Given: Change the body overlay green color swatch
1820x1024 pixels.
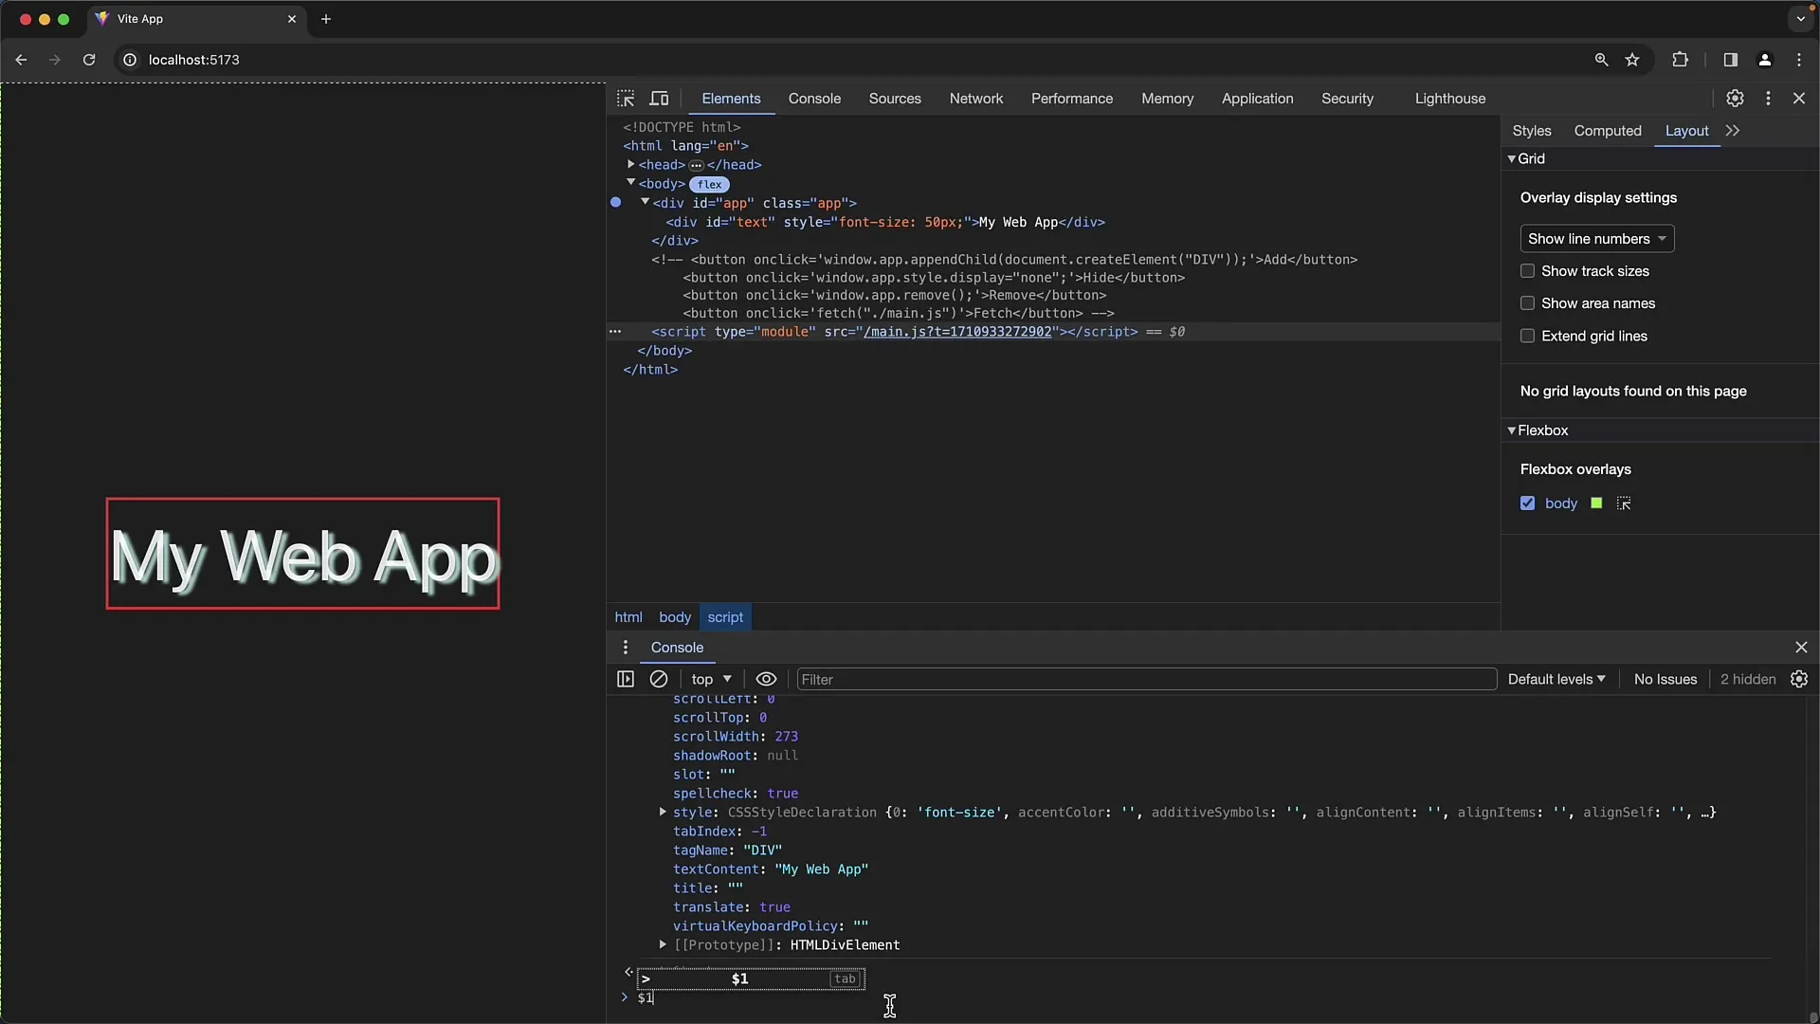Looking at the screenshot, I should point(1596,503).
